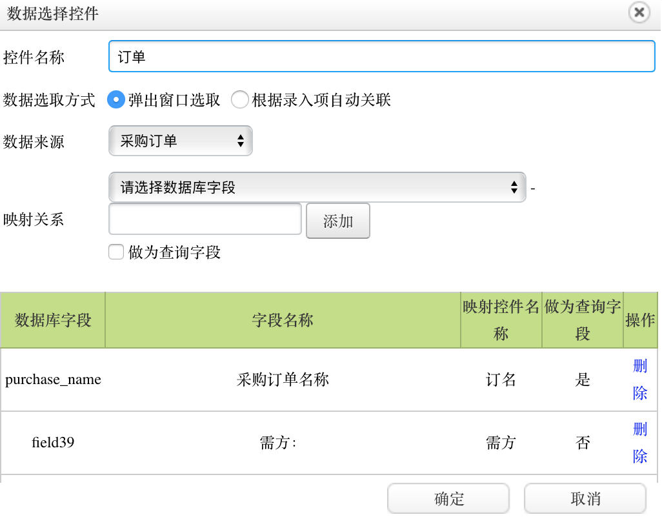Click the 数据库字段 column header
Screen dimensions: 662x528
53,320
